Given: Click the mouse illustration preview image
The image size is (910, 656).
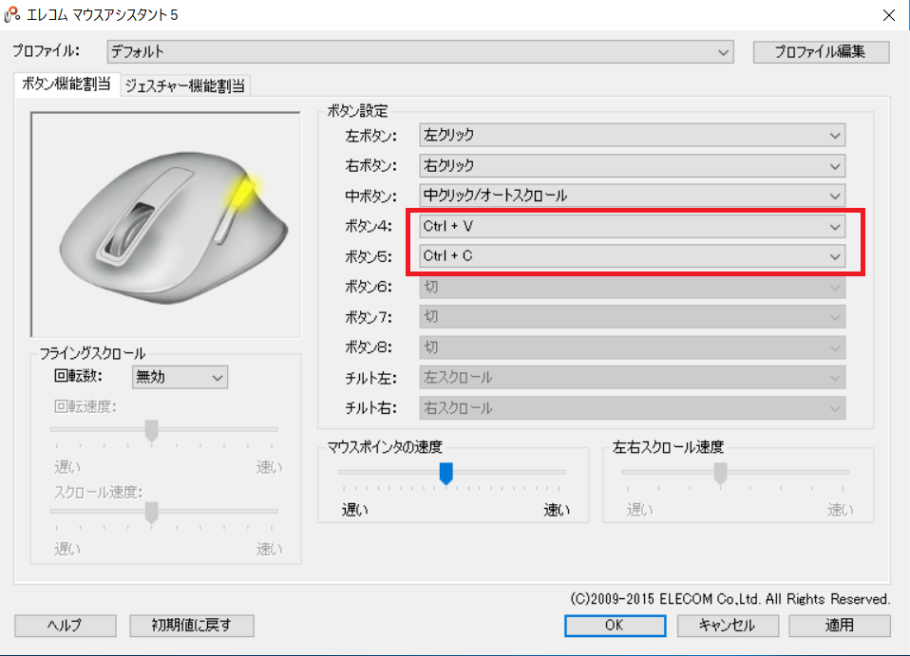Looking at the screenshot, I should pos(166,224).
